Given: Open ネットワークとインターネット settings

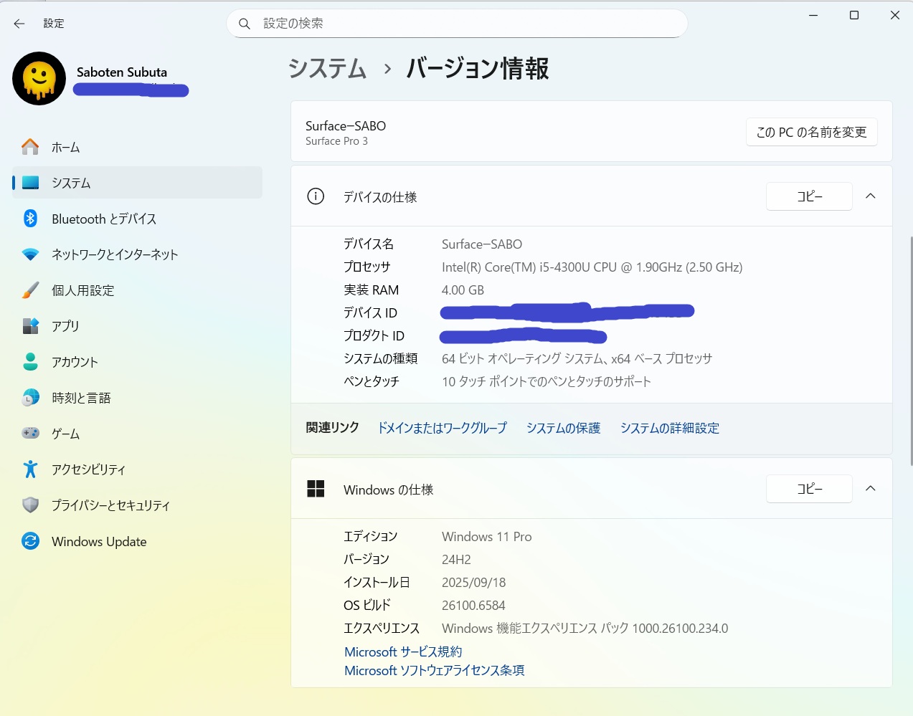Looking at the screenshot, I should 137,254.
